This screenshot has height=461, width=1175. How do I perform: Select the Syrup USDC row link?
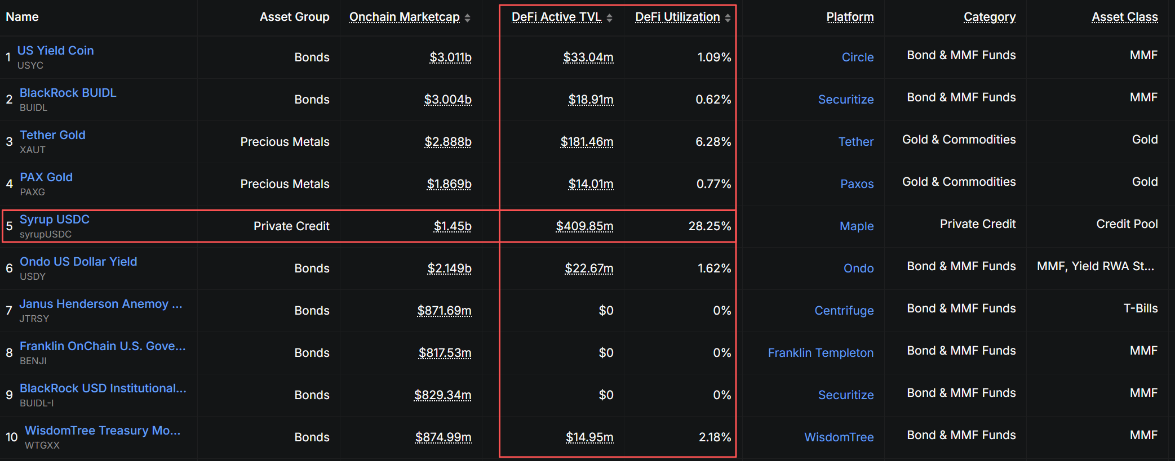point(55,219)
